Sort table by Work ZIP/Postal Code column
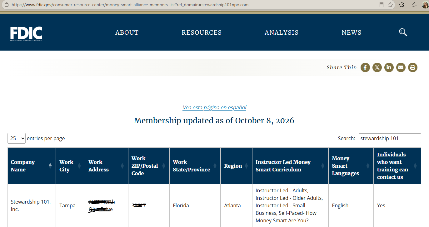 coord(149,166)
